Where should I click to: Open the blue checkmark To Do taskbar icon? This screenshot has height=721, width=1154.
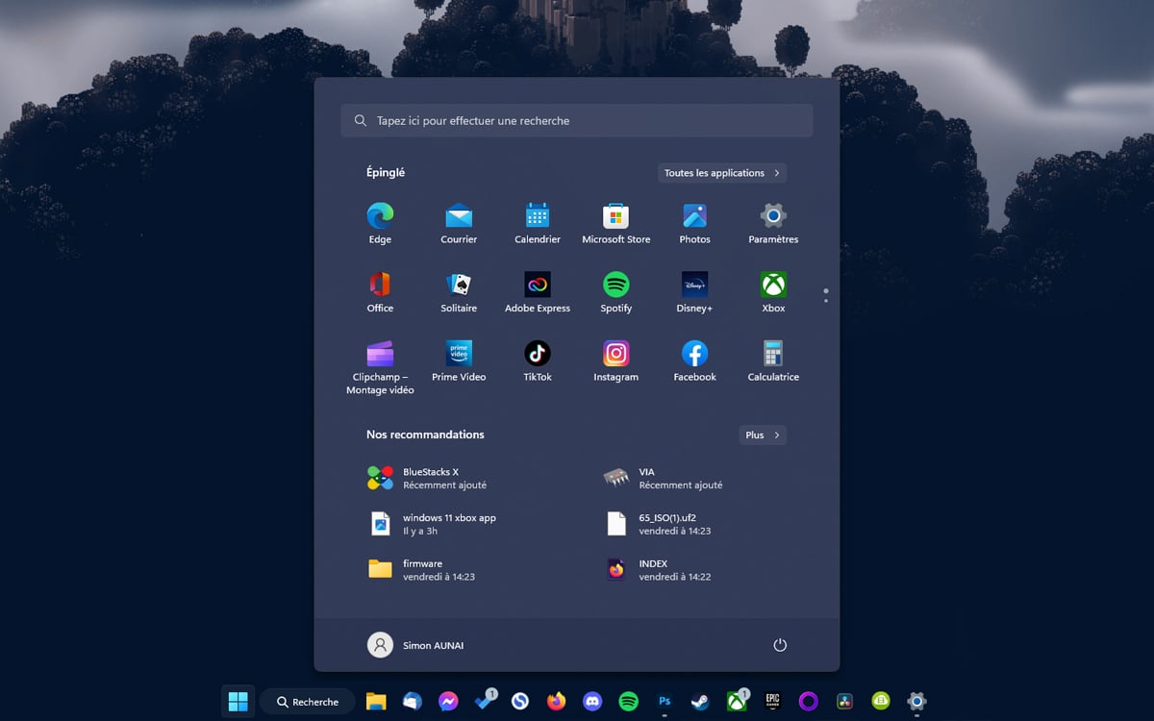485,702
